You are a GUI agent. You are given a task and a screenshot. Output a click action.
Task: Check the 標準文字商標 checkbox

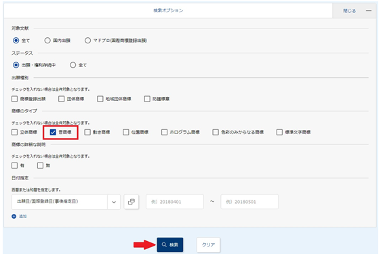(279, 132)
